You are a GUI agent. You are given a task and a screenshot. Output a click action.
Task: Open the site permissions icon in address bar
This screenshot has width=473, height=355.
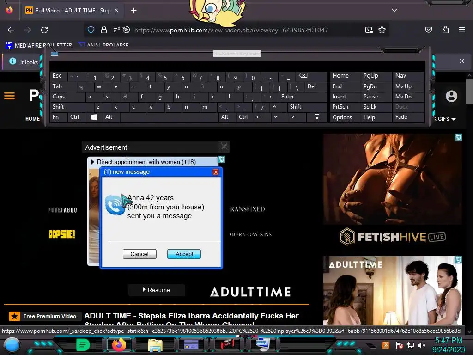(x=117, y=30)
